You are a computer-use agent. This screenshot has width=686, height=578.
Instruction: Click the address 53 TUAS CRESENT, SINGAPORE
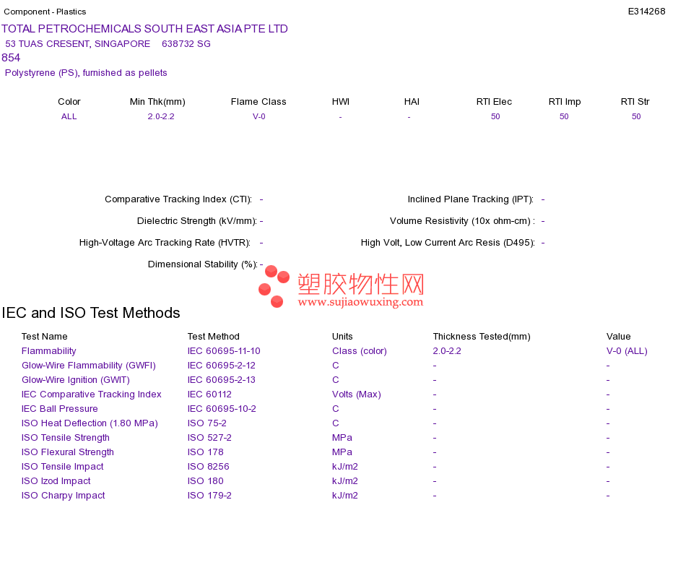tap(77, 44)
